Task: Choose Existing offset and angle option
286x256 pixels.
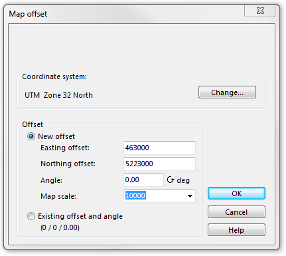Action: click(x=31, y=216)
